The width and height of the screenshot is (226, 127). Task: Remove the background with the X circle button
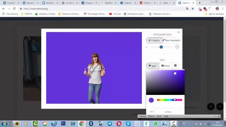tap(175, 66)
